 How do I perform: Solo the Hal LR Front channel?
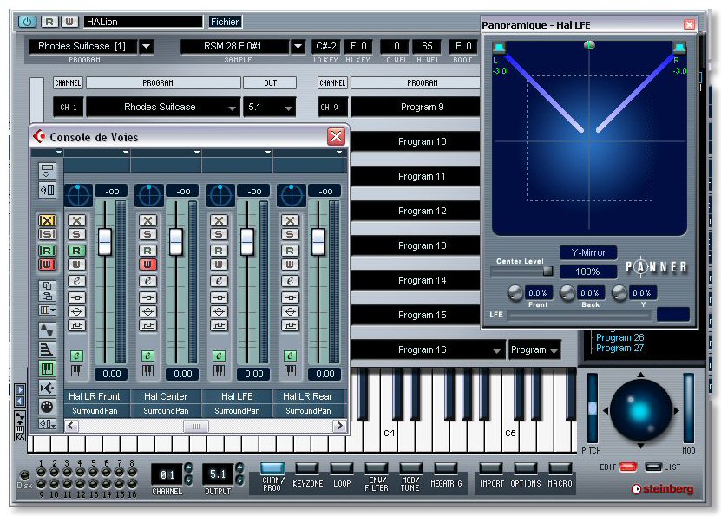point(76,235)
